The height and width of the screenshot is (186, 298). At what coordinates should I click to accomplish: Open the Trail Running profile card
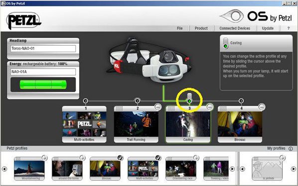[136, 124]
